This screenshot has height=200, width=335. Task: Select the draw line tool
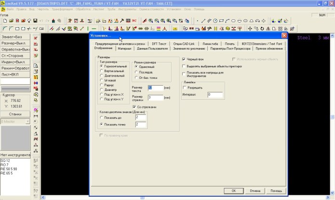[203, 21]
